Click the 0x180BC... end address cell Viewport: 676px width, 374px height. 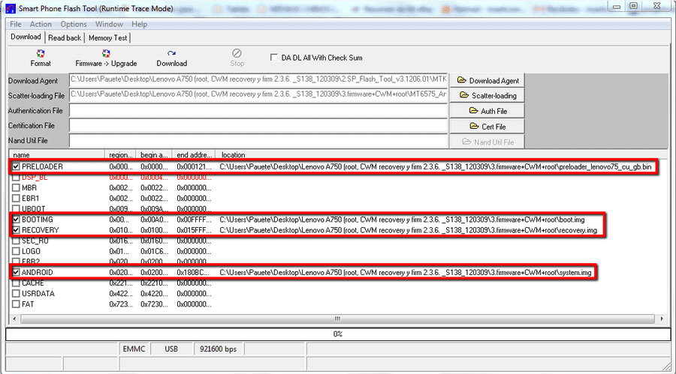point(193,272)
